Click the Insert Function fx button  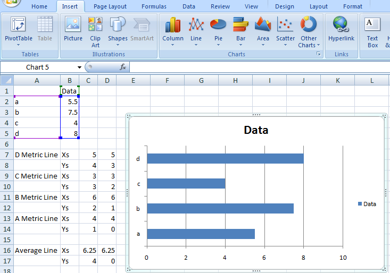pyautogui.click(x=123, y=67)
